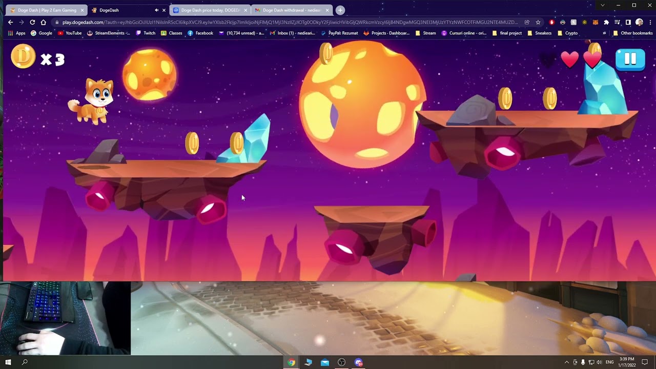Open the Cursuri online bookmark
Screen dimensions: 656x369
point(464,33)
